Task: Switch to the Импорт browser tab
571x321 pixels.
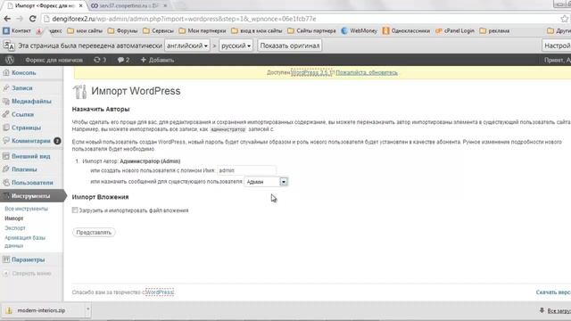Action: click(45, 6)
